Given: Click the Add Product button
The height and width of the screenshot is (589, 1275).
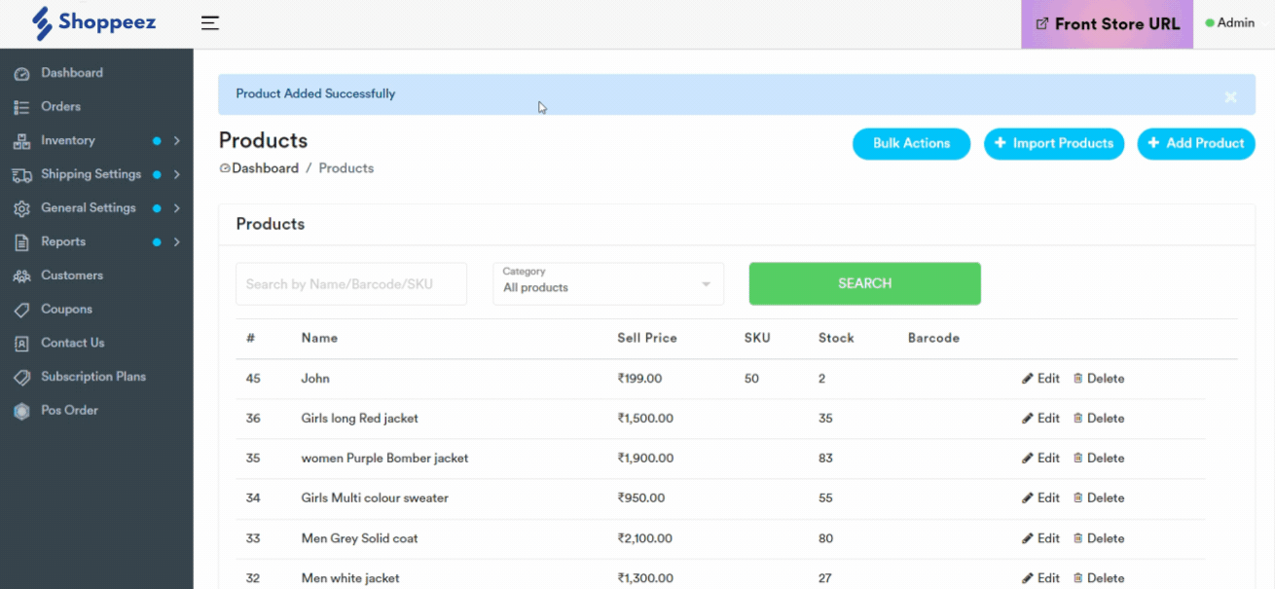Looking at the screenshot, I should (x=1196, y=143).
